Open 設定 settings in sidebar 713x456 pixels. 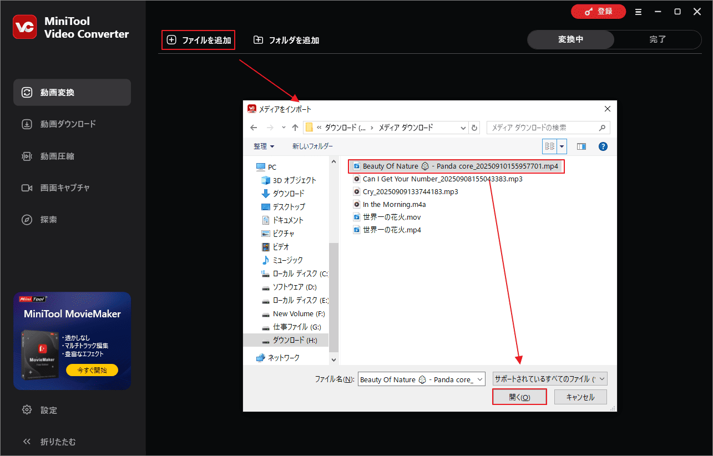pos(40,410)
